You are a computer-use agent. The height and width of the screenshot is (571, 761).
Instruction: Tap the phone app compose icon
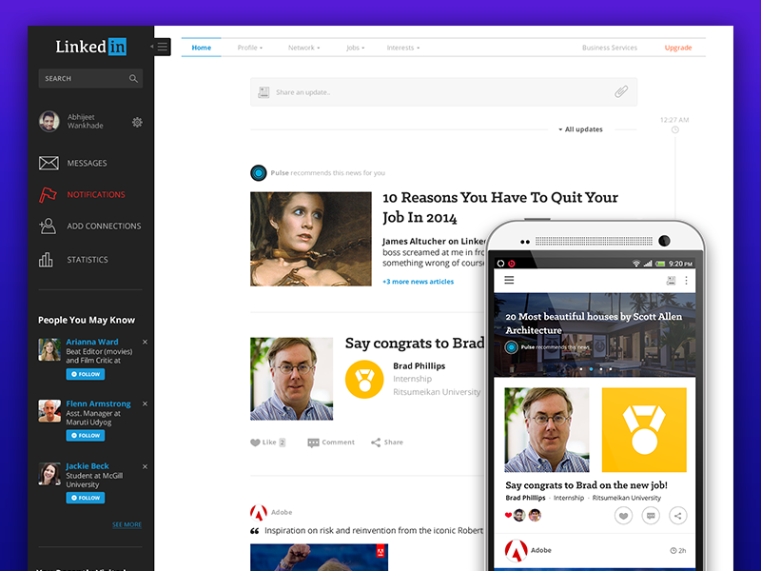pos(671,281)
